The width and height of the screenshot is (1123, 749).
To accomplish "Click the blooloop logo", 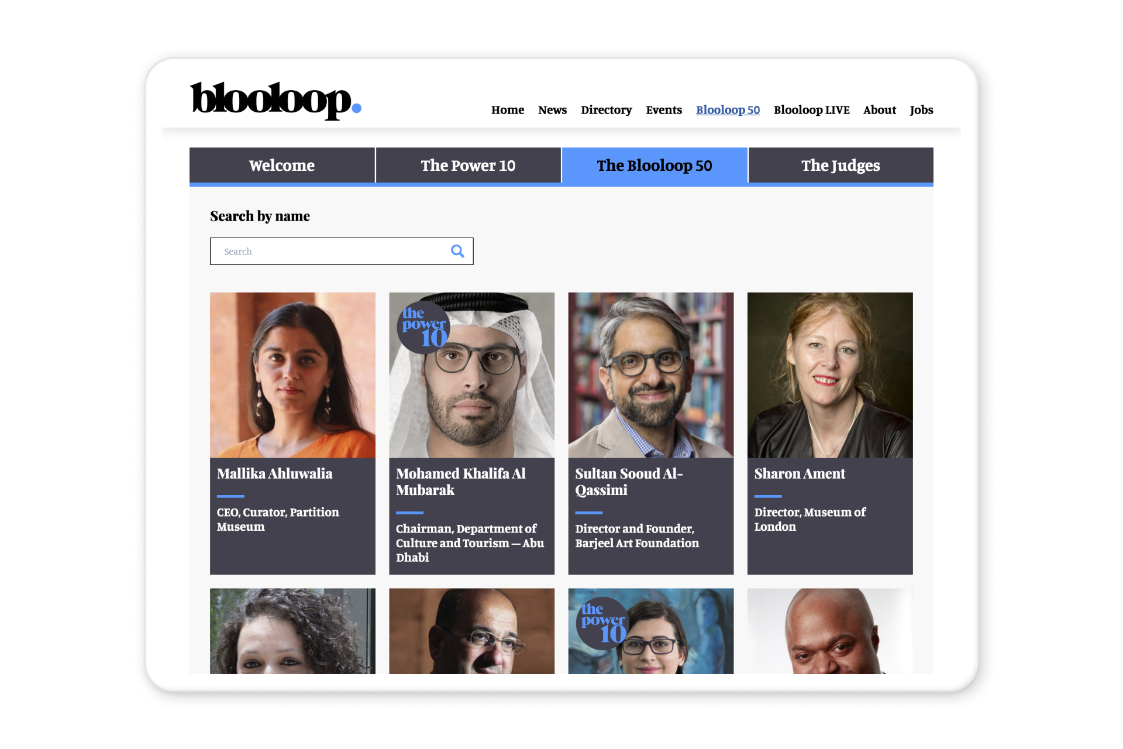I will pos(275,101).
